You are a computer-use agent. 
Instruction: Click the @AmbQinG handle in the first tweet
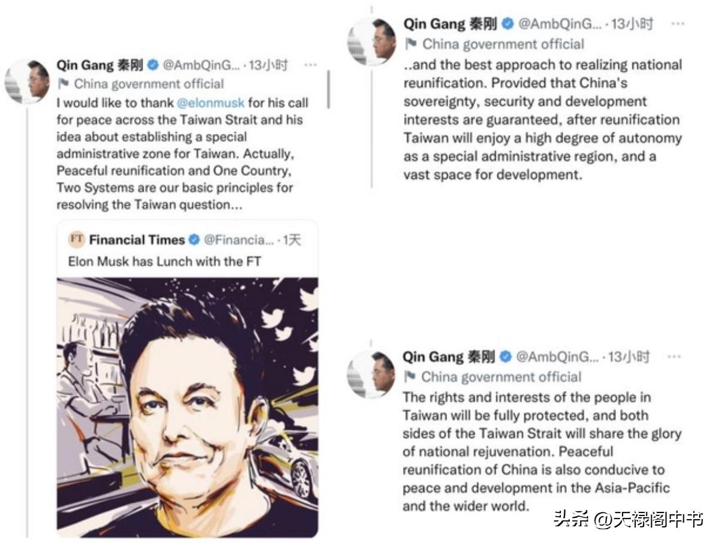201,65
